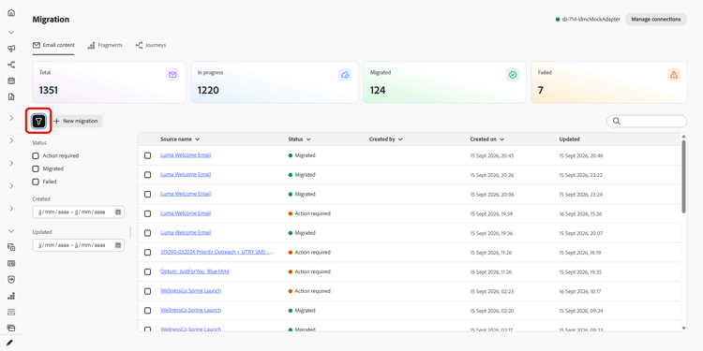The height and width of the screenshot is (351, 703).
Task: Click the magnifier icon in search box
Action: tap(617, 121)
